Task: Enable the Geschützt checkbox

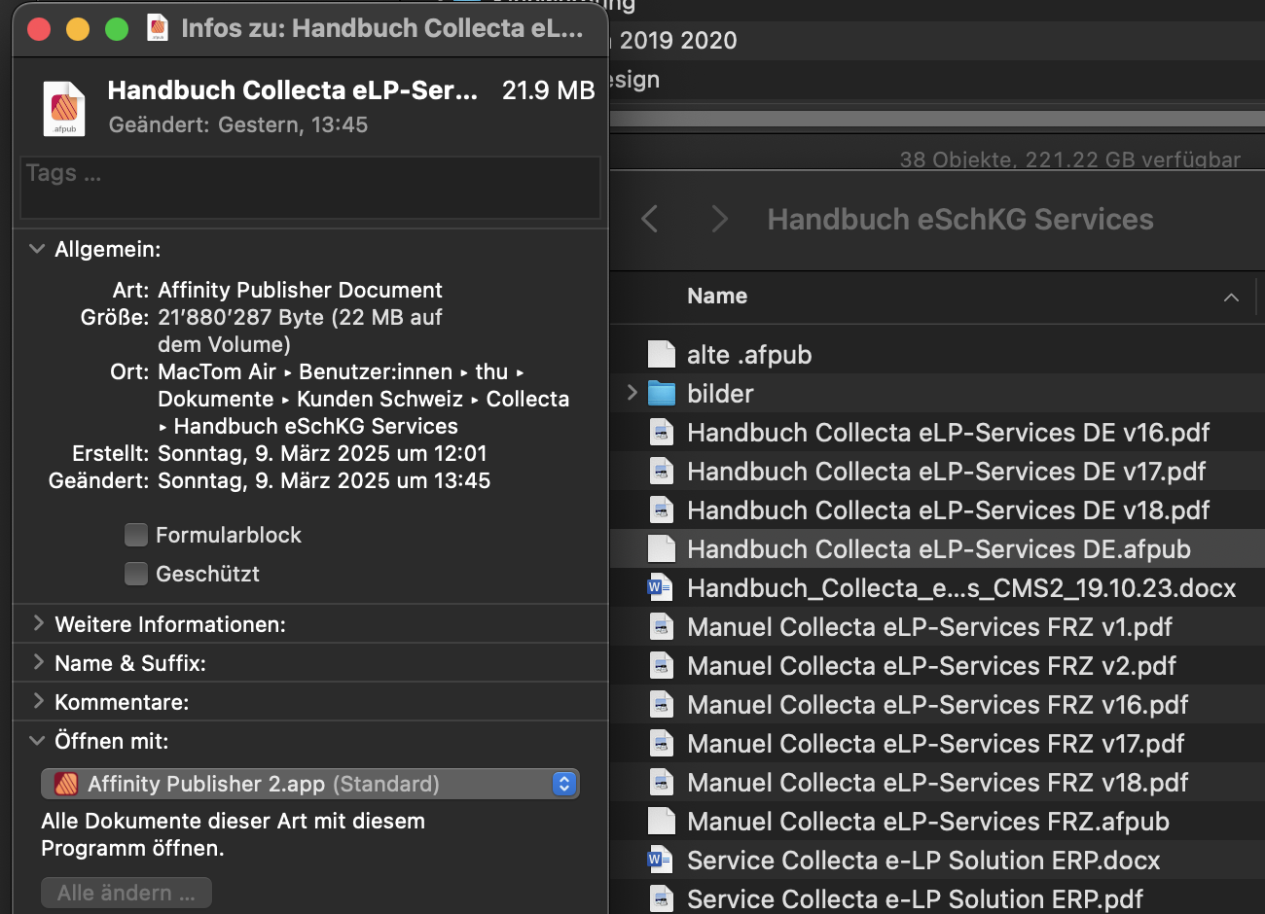Action: click(x=136, y=574)
